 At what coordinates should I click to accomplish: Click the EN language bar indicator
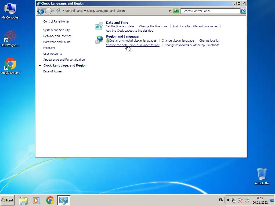[x=221, y=200]
